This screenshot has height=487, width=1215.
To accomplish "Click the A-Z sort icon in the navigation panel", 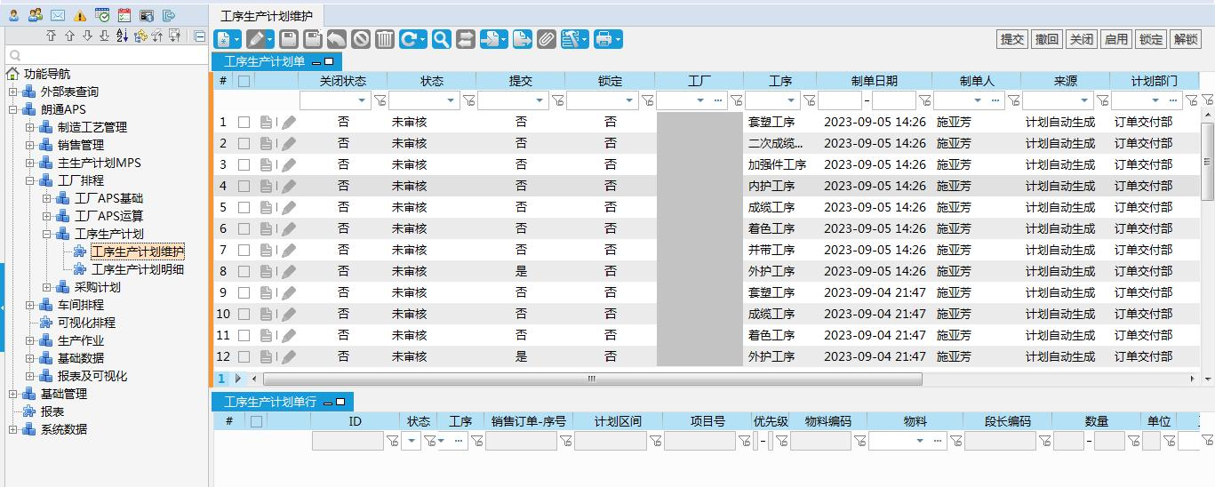I will pos(123,36).
